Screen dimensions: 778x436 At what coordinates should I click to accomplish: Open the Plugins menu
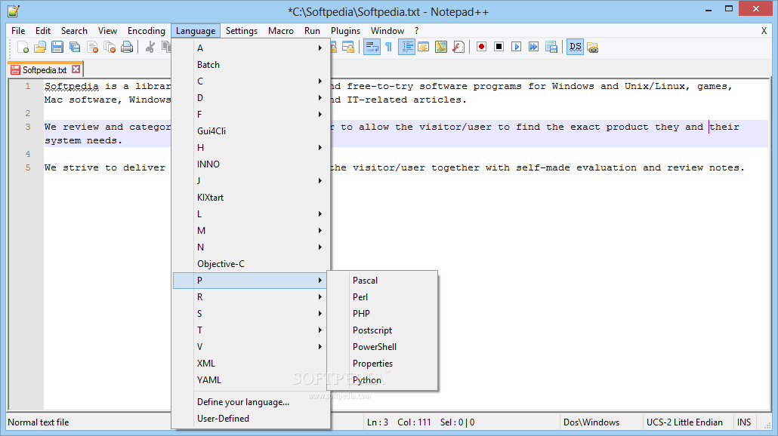click(345, 31)
